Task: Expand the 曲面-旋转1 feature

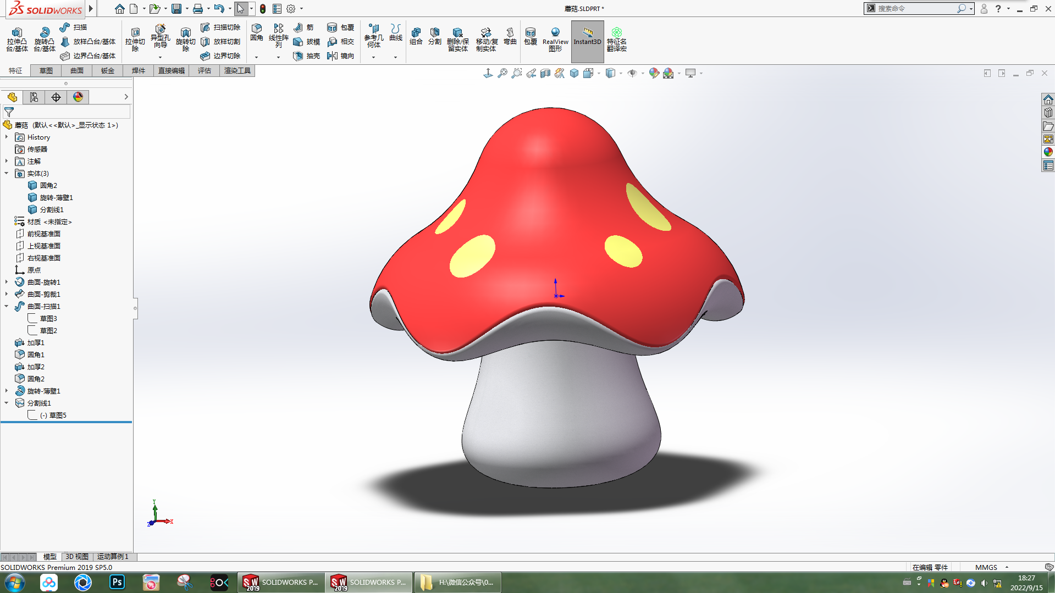Action: point(7,282)
